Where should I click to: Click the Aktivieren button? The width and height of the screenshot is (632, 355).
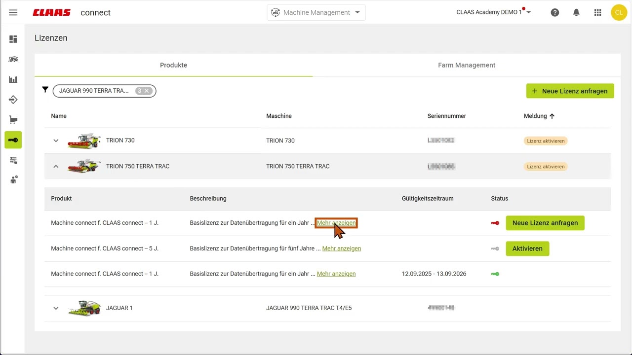[x=527, y=248]
